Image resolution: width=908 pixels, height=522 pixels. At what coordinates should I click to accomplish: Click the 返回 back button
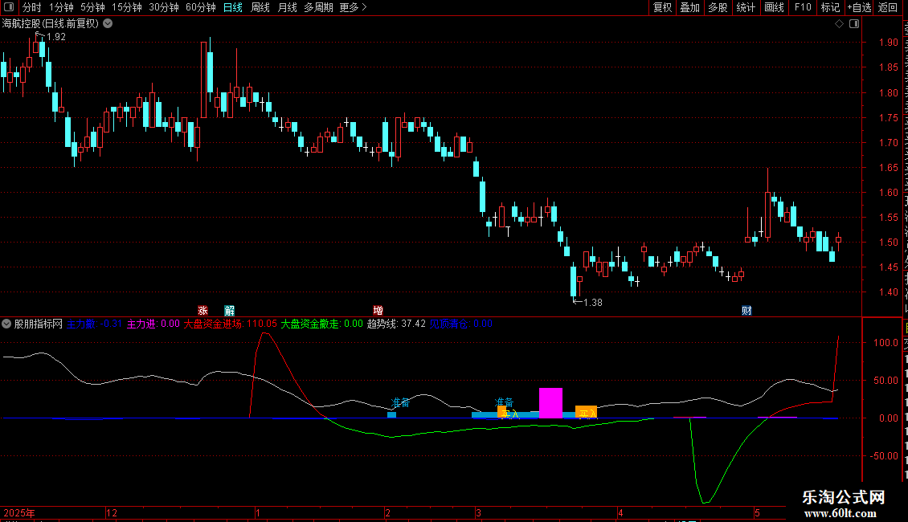coord(888,7)
